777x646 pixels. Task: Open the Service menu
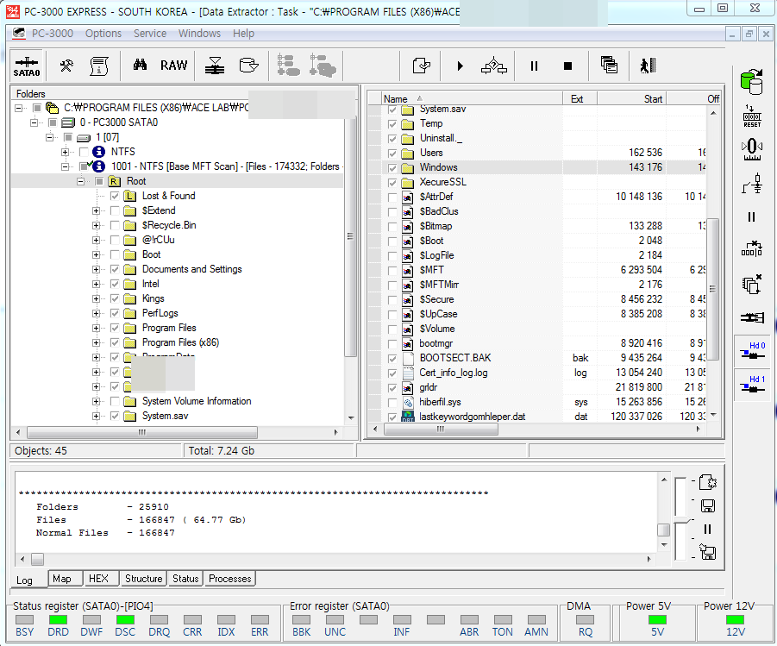tap(150, 34)
